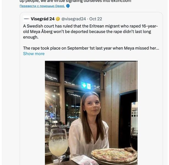The width and height of the screenshot is (169, 165).
Task: Open the Visegrád 24 display name
Action: click(x=43, y=19)
